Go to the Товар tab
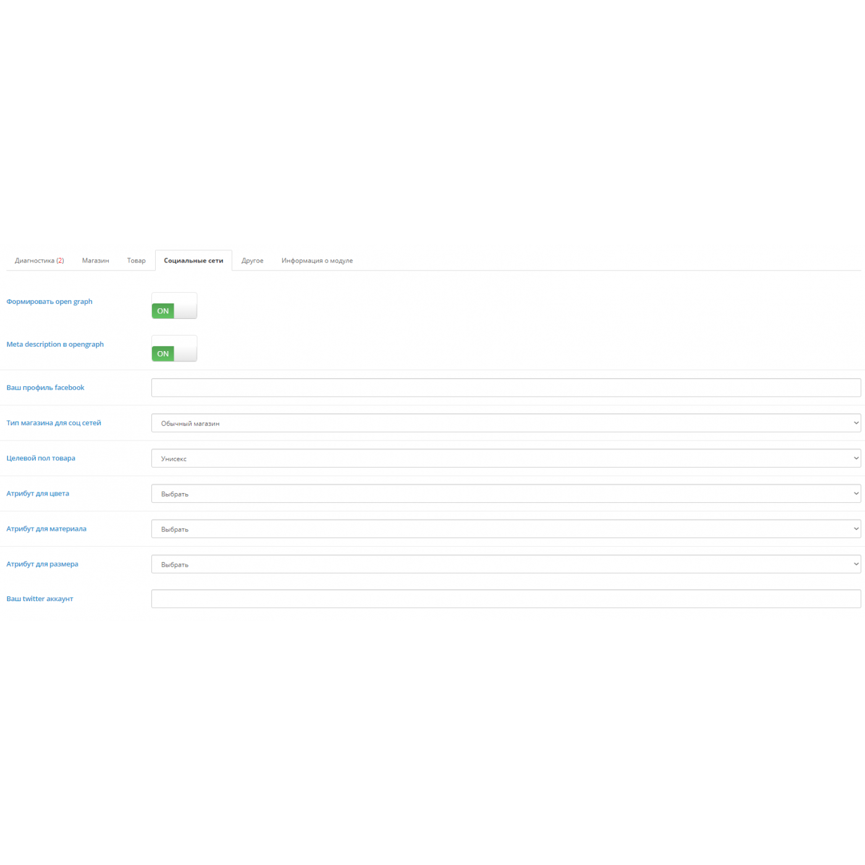Viewport: 865px width, 865px height. (136, 261)
